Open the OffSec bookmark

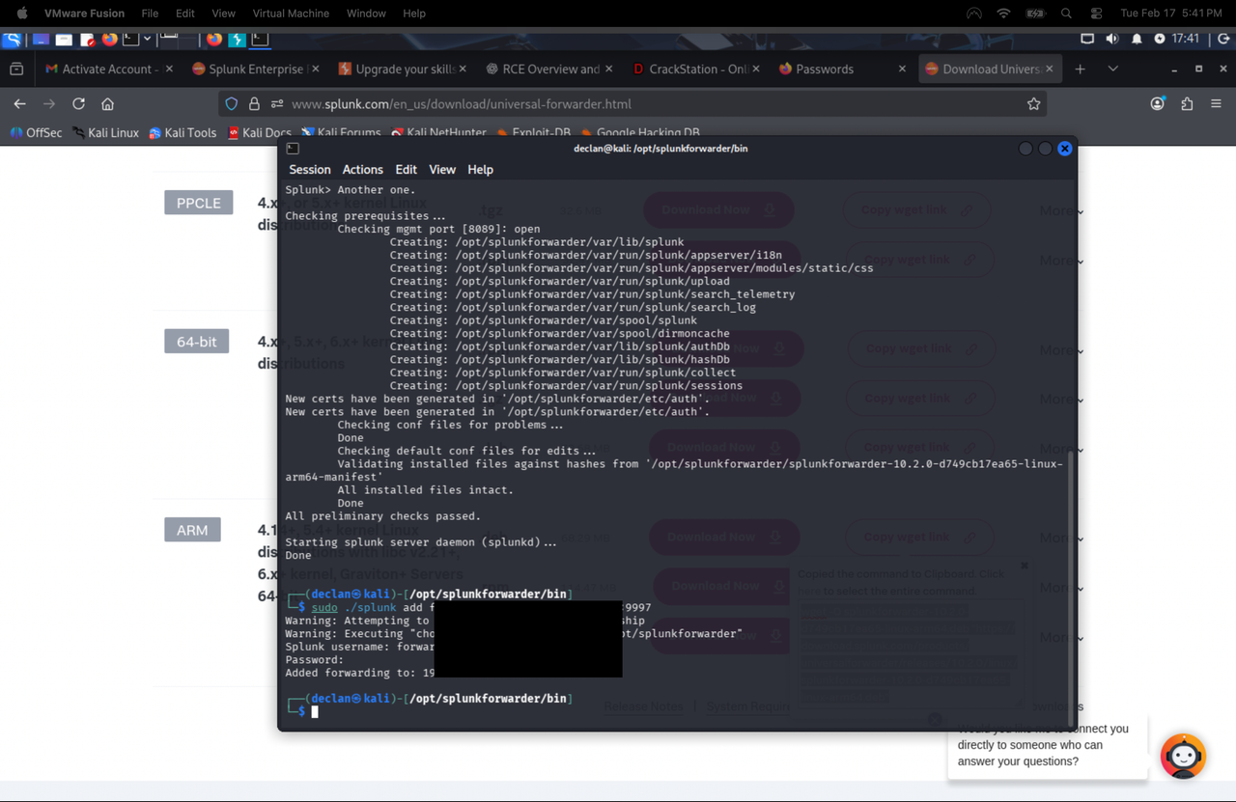36,132
